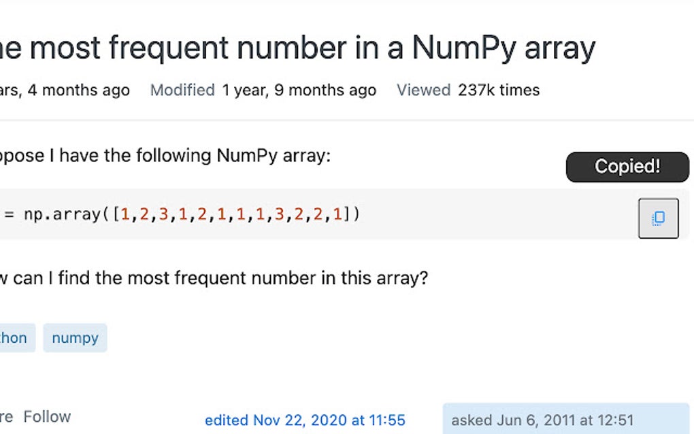
Task: Open the 'edited Nov 22, 2020' revision link
Action: (305, 420)
